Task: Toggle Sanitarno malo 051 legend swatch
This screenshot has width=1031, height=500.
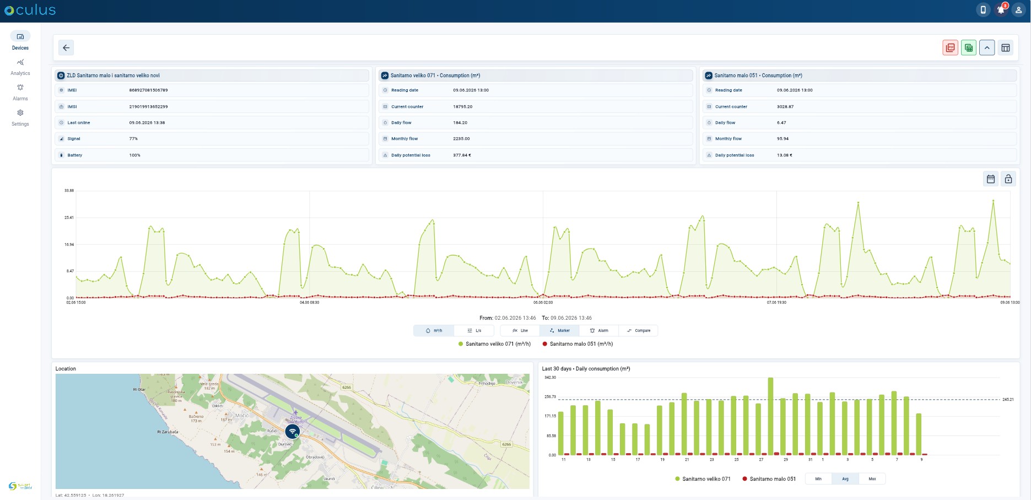Action: (x=545, y=344)
